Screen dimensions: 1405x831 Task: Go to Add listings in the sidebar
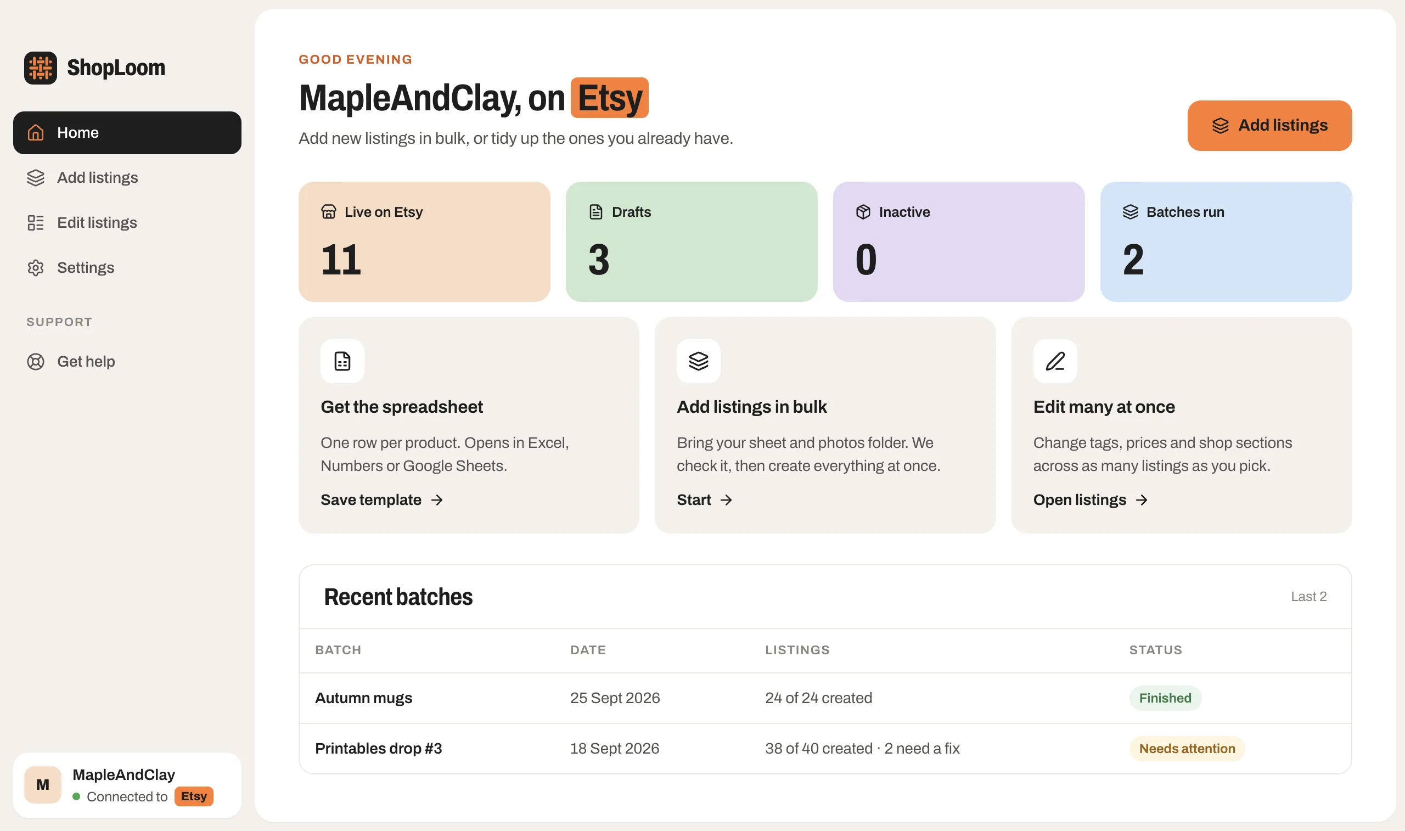[x=127, y=177]
